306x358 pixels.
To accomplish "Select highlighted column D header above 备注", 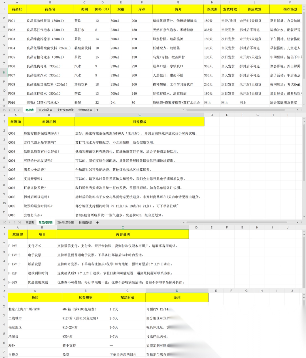I will tap(177, 291).
